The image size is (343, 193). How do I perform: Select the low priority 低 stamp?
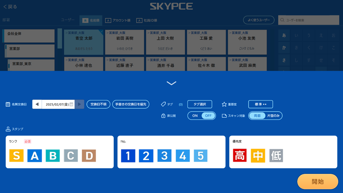click(276, 156)
